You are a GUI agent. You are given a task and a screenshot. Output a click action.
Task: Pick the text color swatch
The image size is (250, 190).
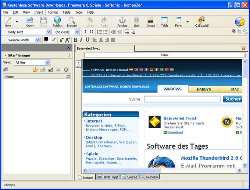(46, 39)
